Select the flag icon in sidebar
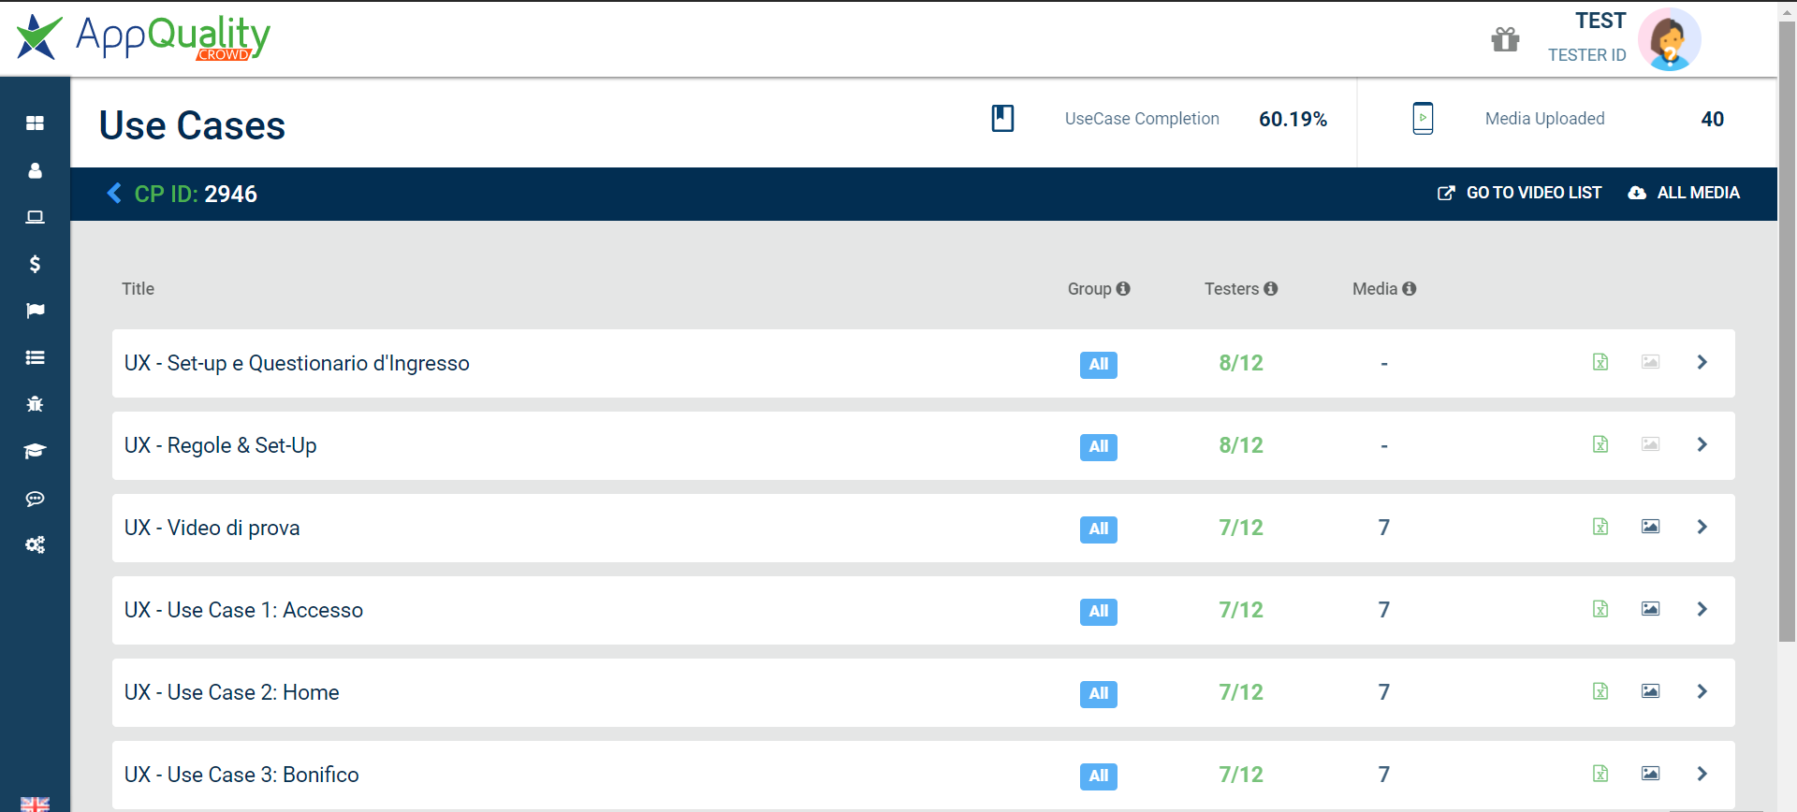Viewport: 1797px width, 812px height. click(x=35, y=311)
